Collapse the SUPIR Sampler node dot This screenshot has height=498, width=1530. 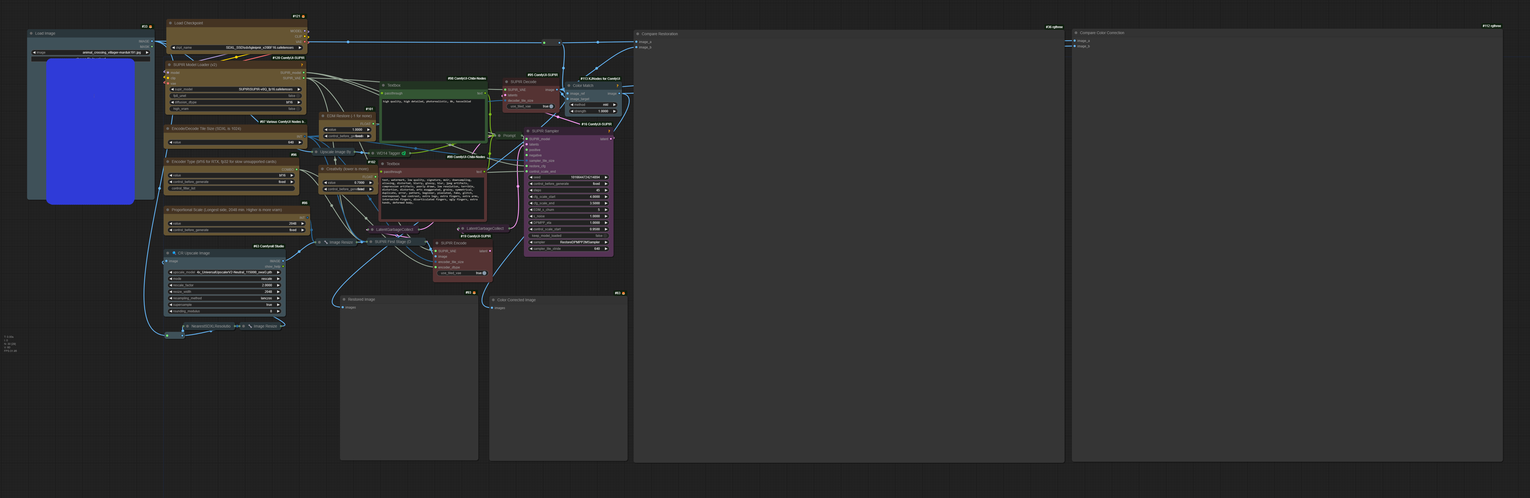[x=528, y=131]
